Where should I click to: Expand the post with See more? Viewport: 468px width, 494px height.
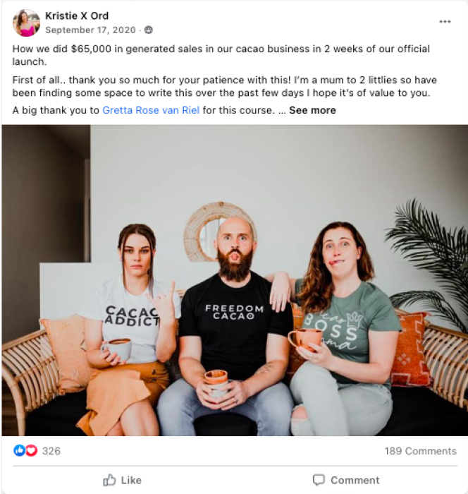(312, 110)
